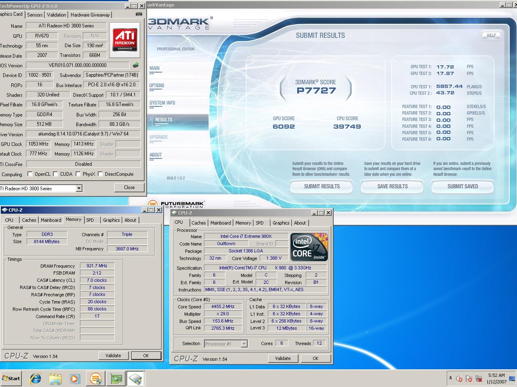The height and width of the screenshot is (387, 517).
Task: Click the HELP button in 3DMark Vantage
Action: click(x=491, y=35)
